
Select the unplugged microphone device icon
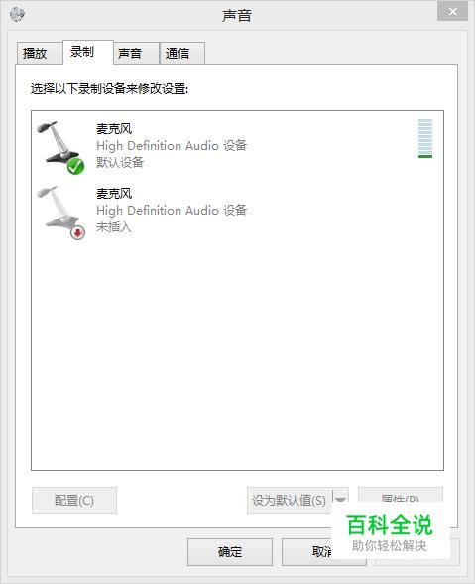point(60,213)
